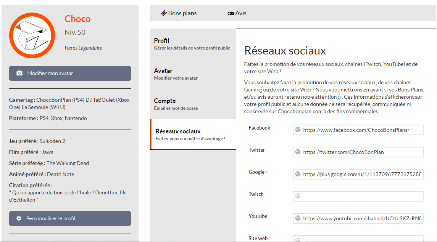Click the Héros Légendaire title text
This screenshot has height=242, width=437.
click(83, 48)
